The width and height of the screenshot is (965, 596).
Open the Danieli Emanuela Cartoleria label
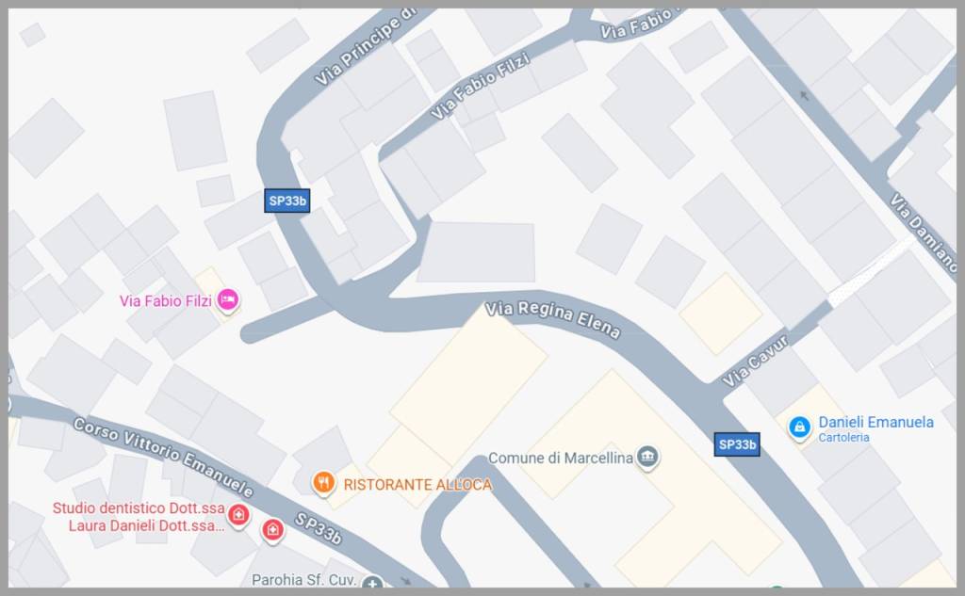[875, 428]
